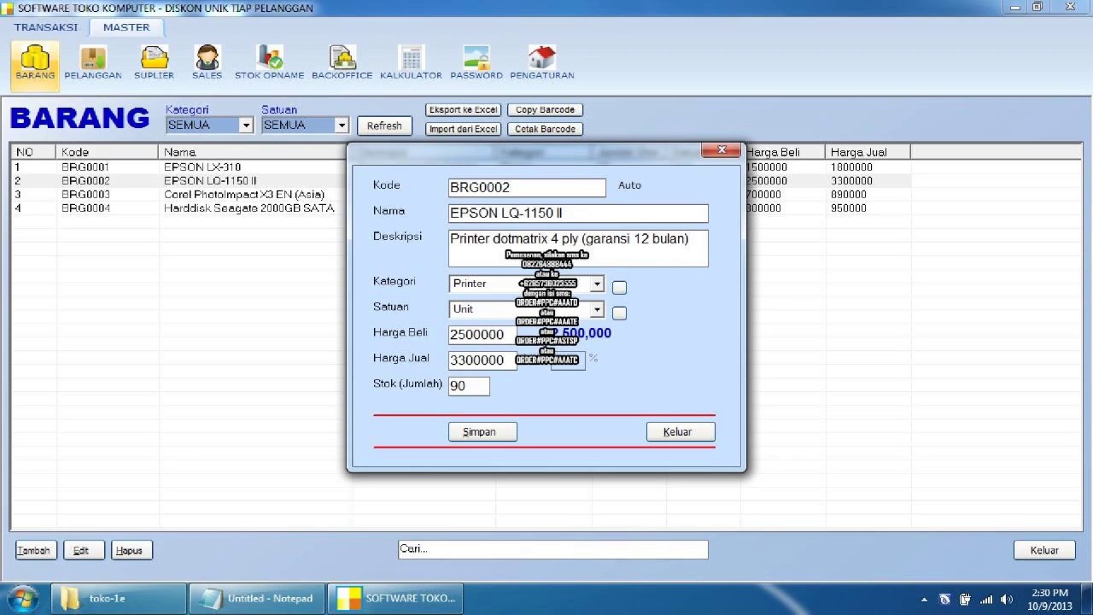
Task: Select the EPSON LX-310 name cell
Action: 202,167
